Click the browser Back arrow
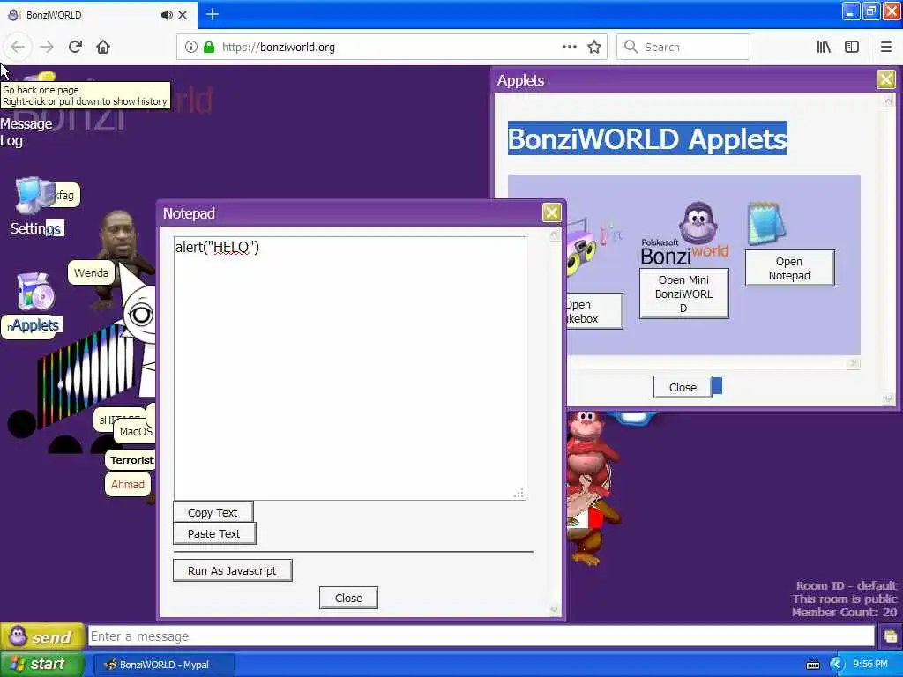 pyautogui.click(x=18, y=47)
